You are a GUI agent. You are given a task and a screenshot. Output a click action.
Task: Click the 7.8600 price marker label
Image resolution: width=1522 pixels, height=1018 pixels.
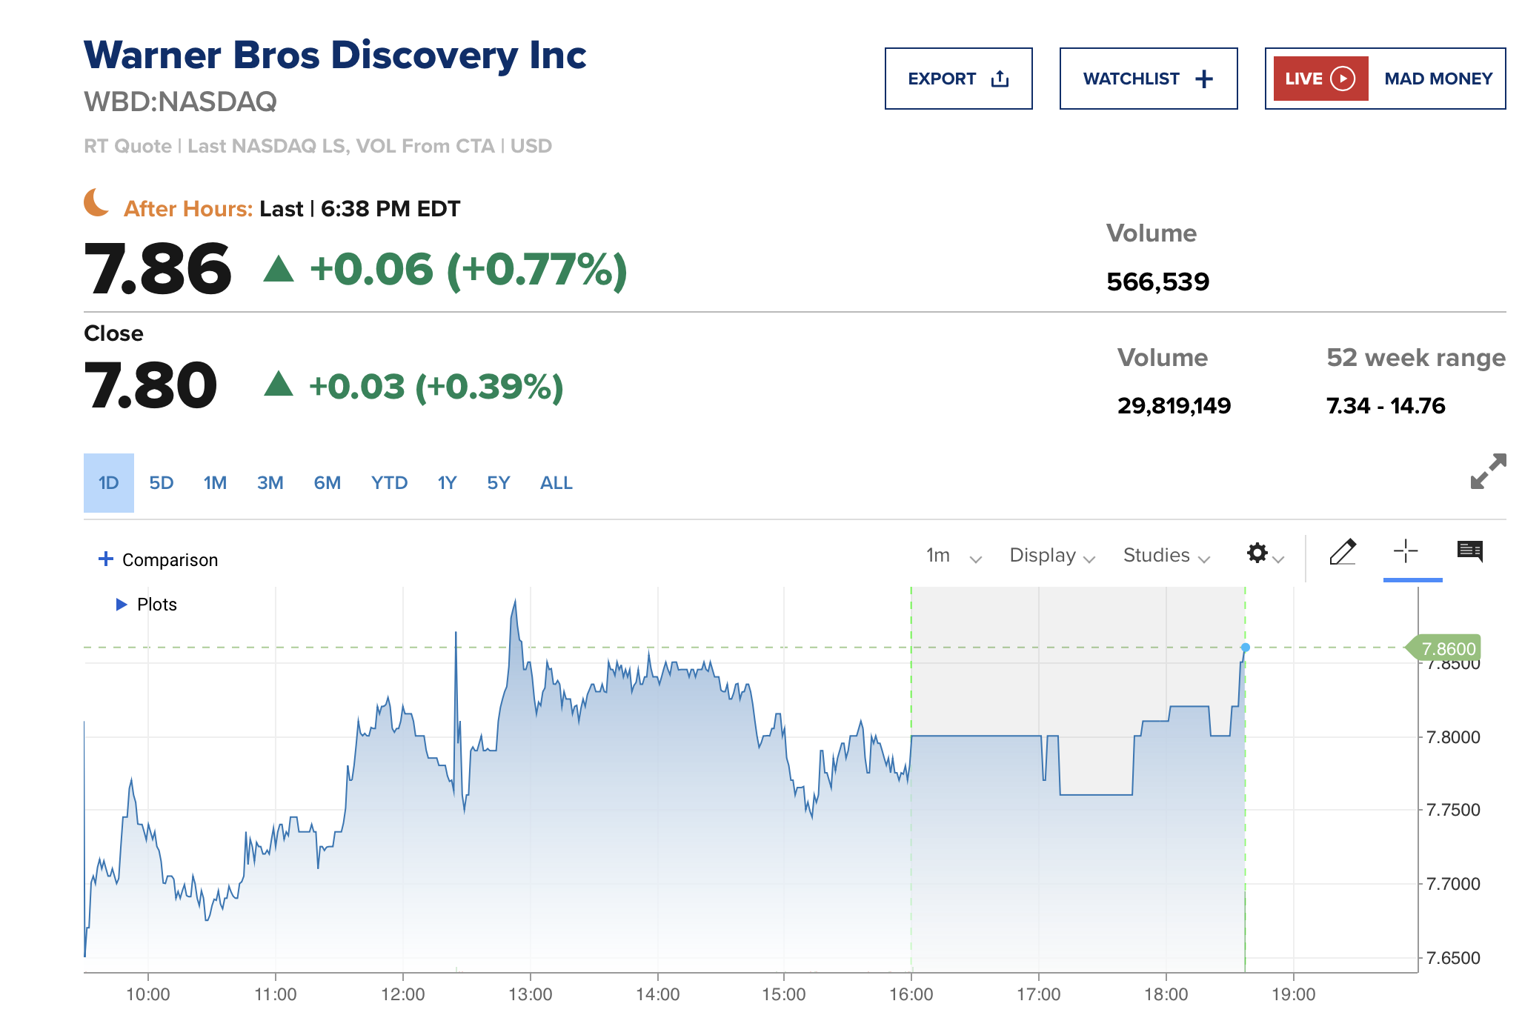[1447, 648]
